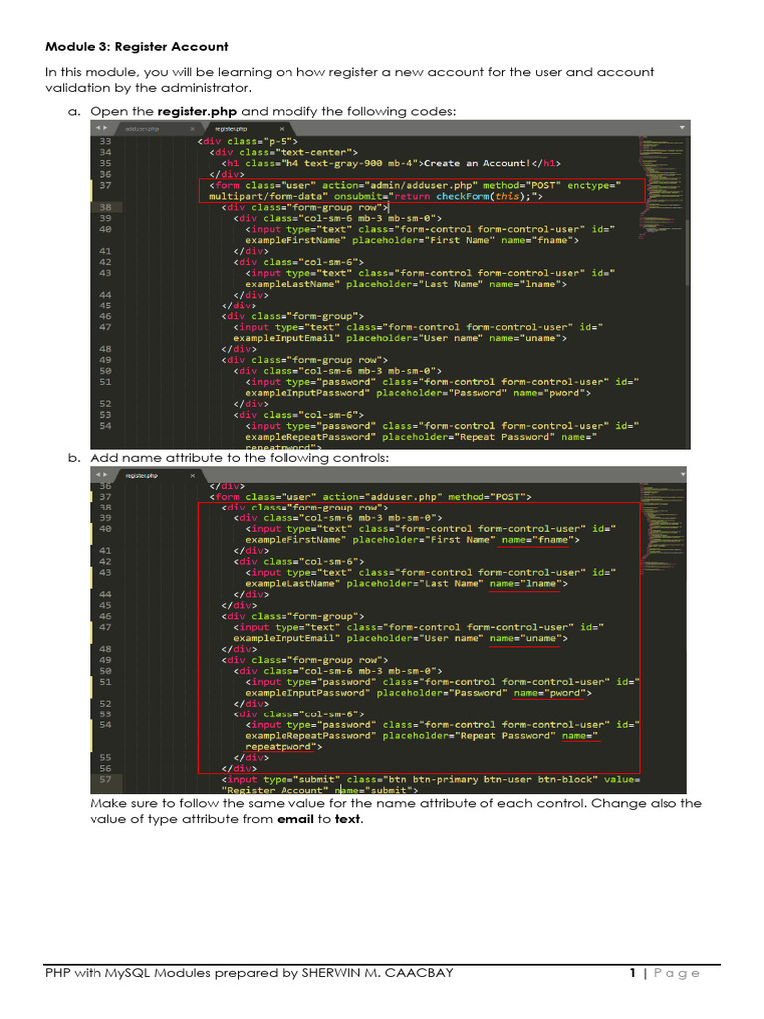Click next-tab arrow in step a editor
Viewport: 764px width, 1019px height.
coord(104,128)
